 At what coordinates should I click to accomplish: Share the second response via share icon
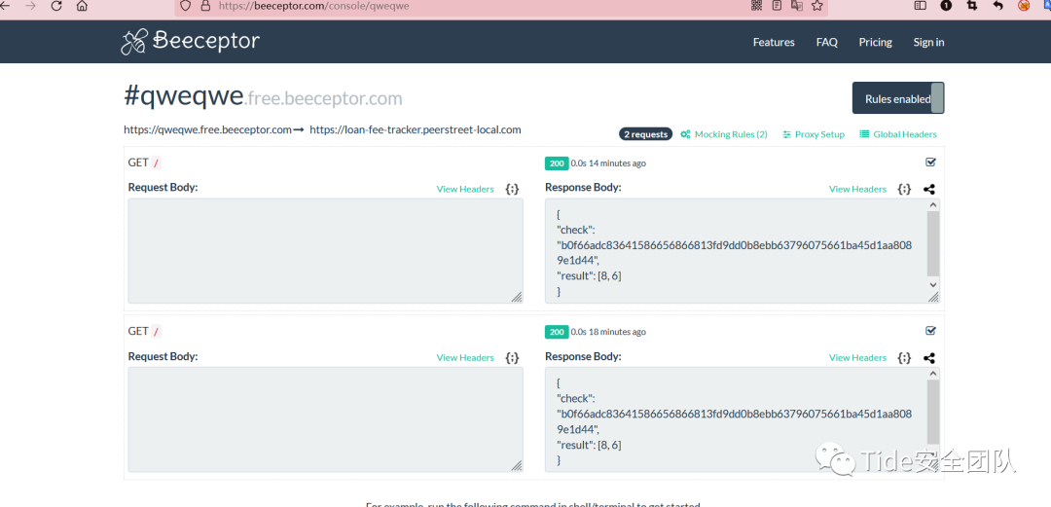[929, 358]
